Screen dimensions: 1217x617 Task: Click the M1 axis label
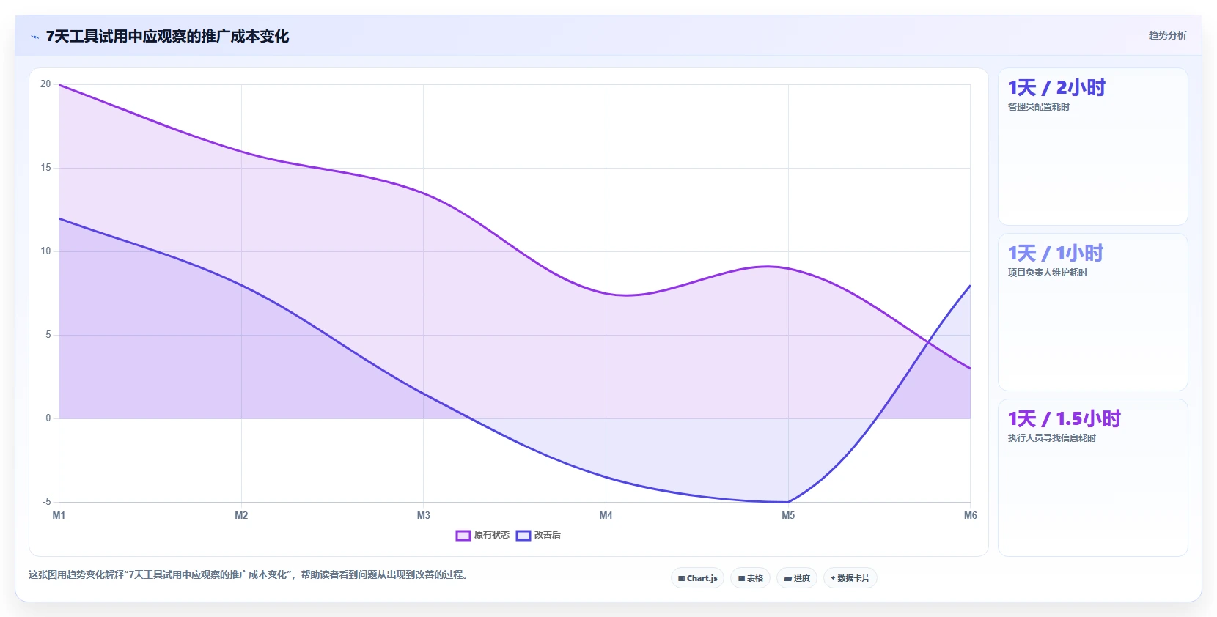[x=59, y=516]
